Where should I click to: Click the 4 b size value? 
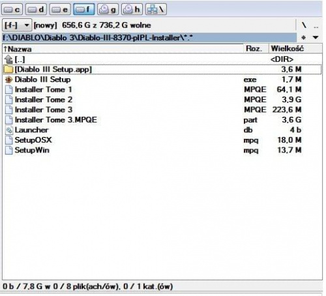pos(295,130)
